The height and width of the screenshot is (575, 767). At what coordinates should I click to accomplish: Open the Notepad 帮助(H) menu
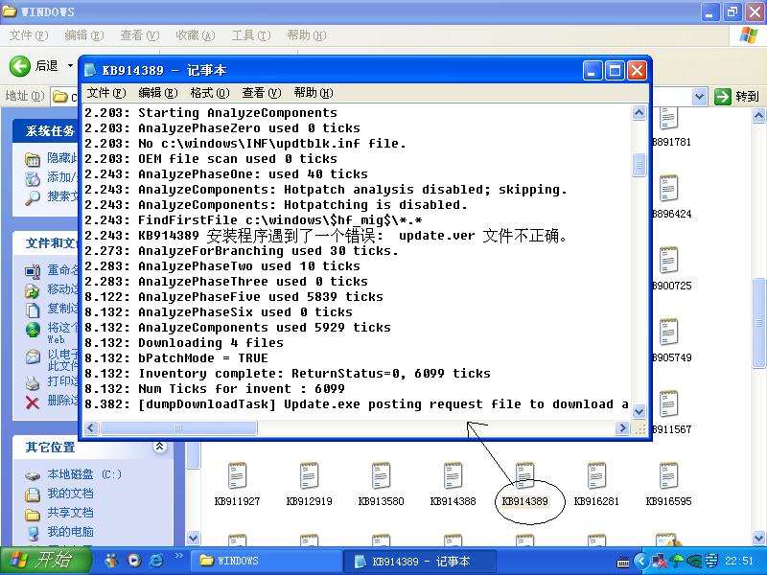coord(314,92)
